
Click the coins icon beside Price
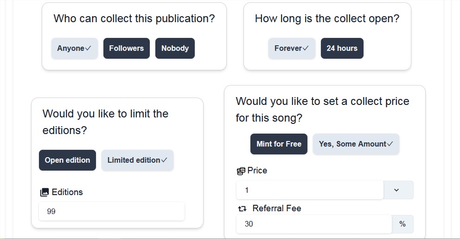(241, 171)
